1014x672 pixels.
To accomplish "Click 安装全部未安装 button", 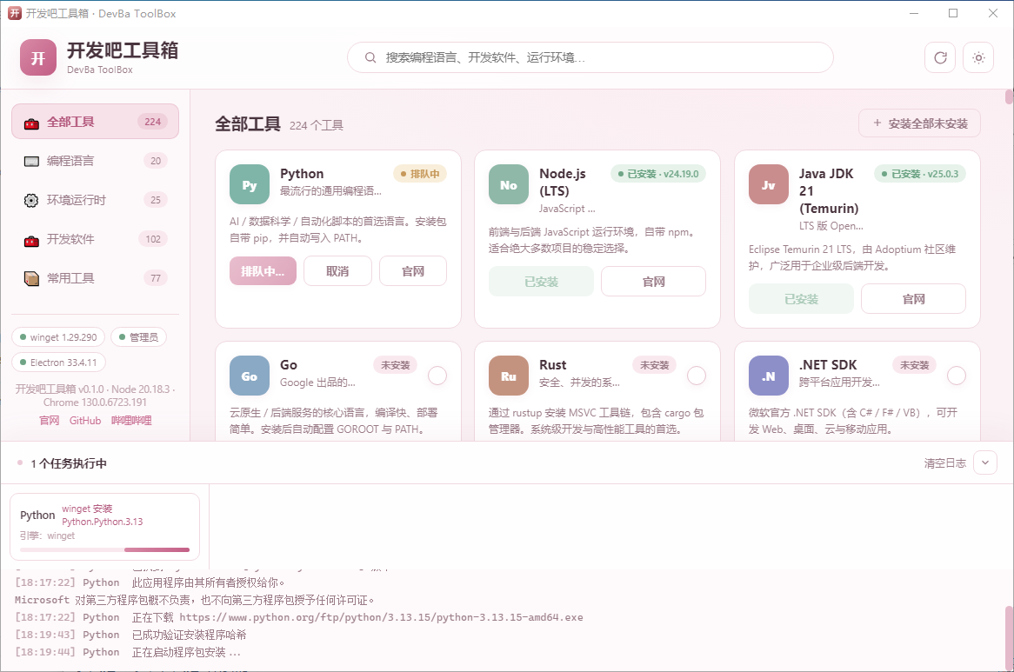I will coord(919,123).
